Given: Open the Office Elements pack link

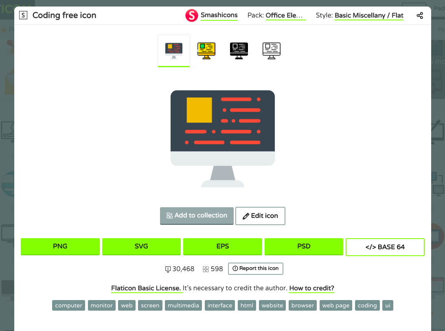Looking at the screenshot, I should pyautogui.click(x=284, y=15).
